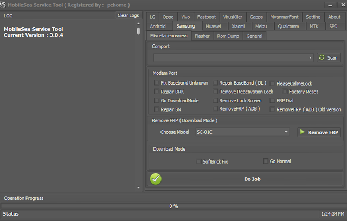Open the VirusKiller tab
Screen dimensions: 347x221
point(233,17)
